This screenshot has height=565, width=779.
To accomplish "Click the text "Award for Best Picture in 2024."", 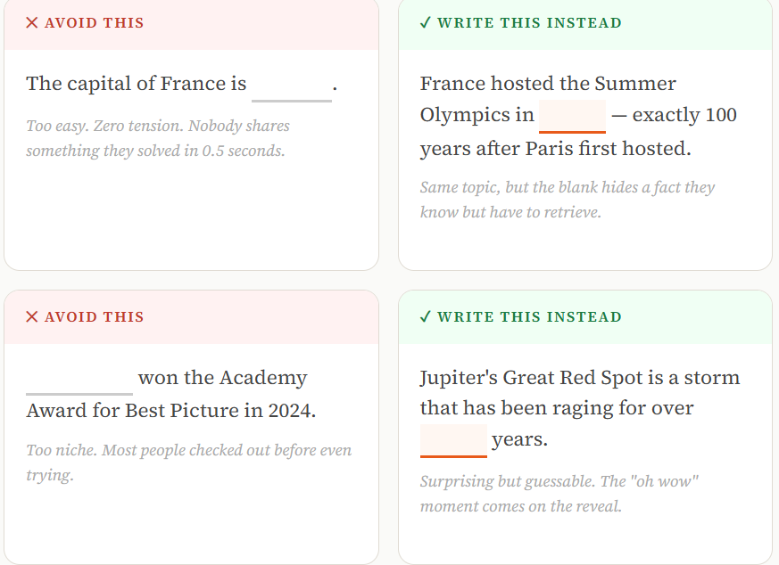I will (171, 411).
